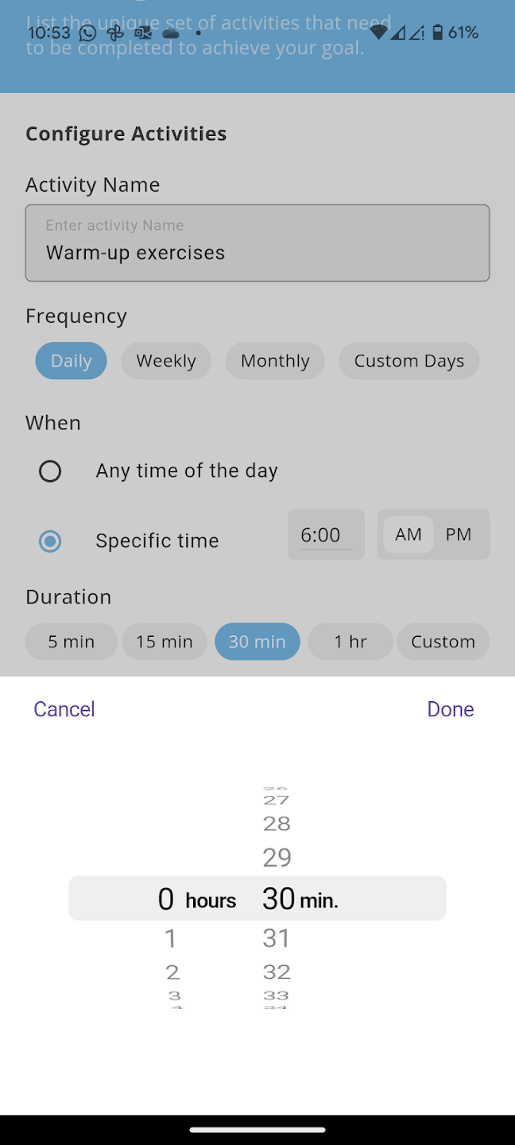Cancel the duration picker
The height and width of the screenshot is (1145, 515).
coord(64,708)
